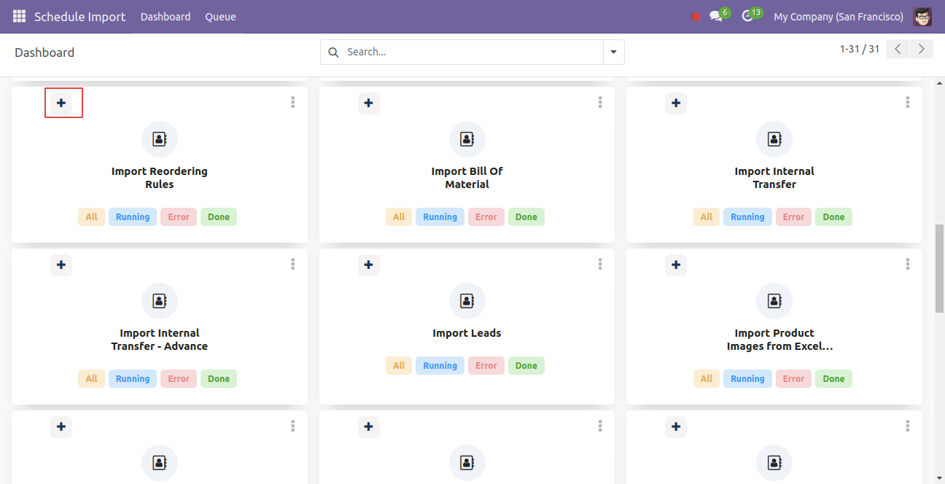945x484 pixels.
Task: Show All jobs for Import Internal Transfer
Action: (707, 216)
